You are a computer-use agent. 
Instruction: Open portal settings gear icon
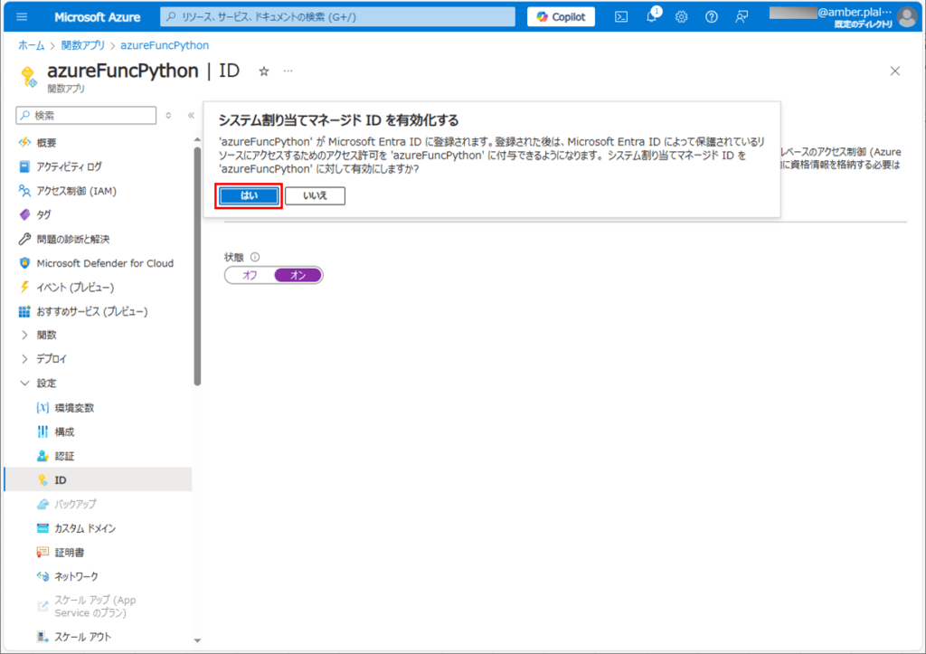tap(682, 17)
